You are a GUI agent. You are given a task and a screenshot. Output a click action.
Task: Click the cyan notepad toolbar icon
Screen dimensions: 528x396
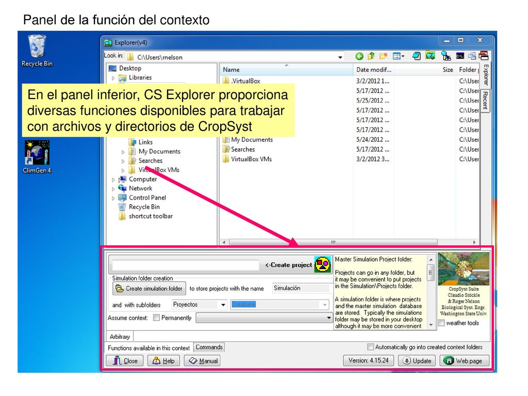coord(417,56)
